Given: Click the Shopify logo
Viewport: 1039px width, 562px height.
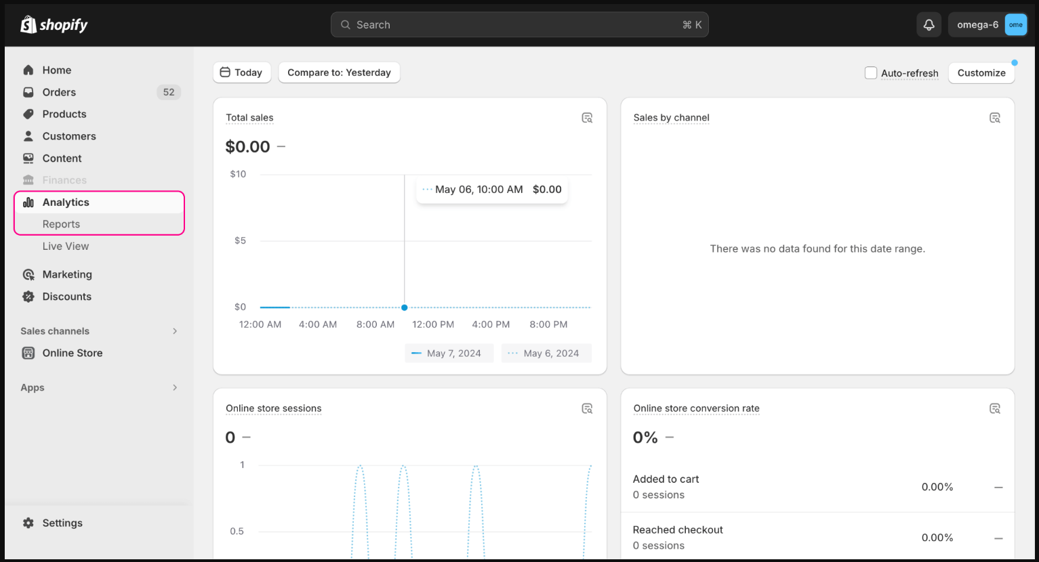Looking at the screenshot, I should tap(54, 24).
